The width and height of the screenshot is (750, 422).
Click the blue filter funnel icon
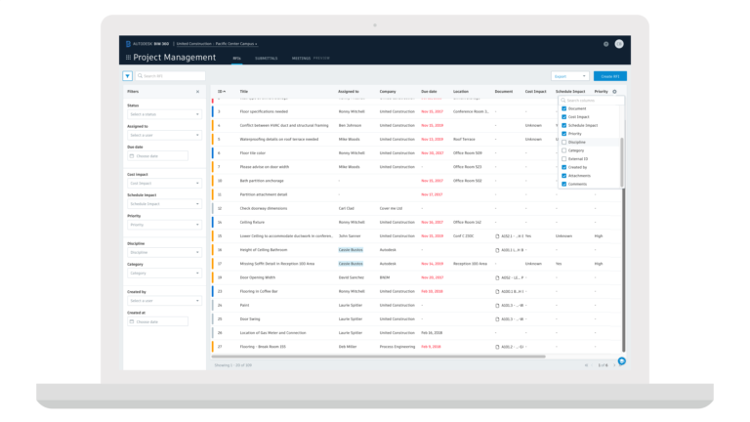[127, 76]
